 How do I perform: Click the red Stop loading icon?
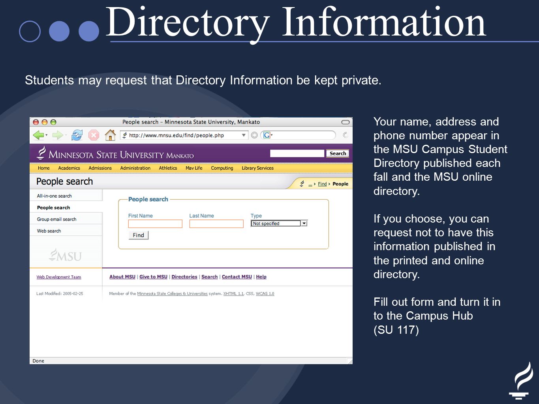pyautogui.click(x=94, y=135)
